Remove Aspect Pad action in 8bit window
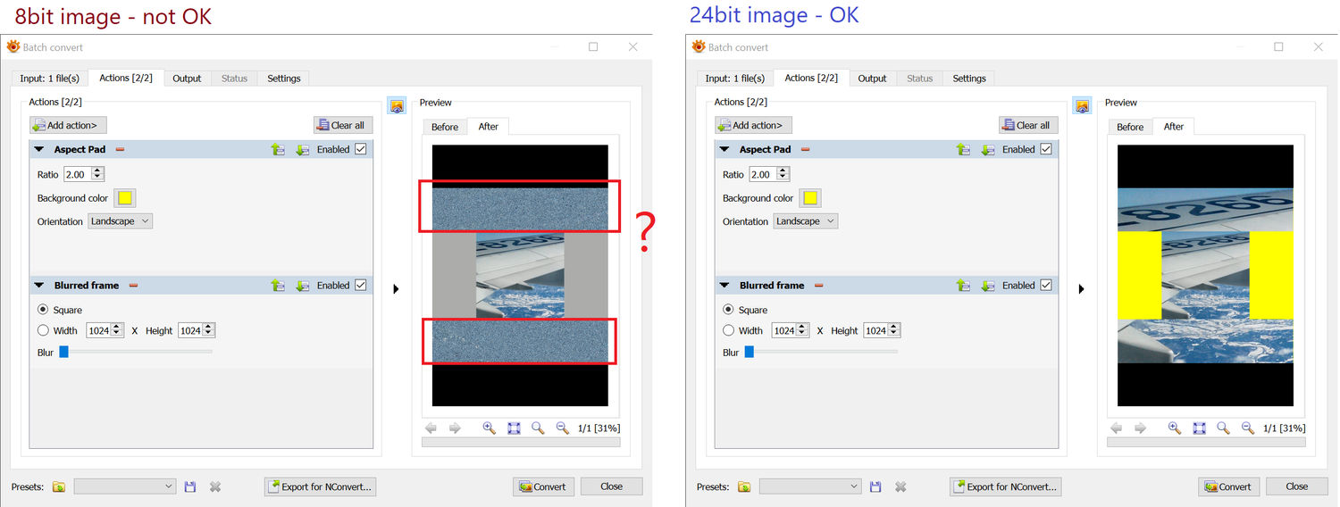Viewport: 1340px width, 507px height. 120,150
